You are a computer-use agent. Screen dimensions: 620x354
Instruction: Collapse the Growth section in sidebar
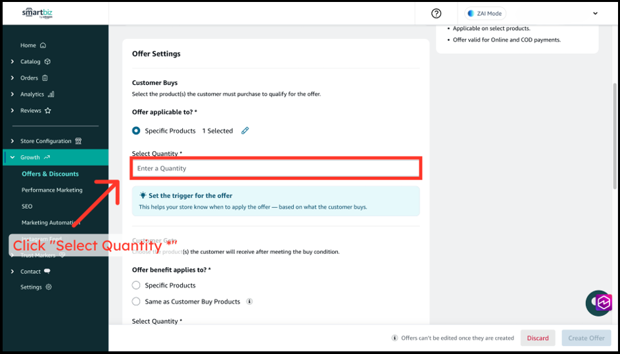tap(12, 158)
